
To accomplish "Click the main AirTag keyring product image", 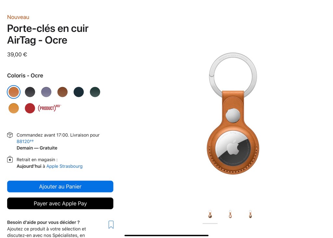I will pyautogui.click(x=233, y=113).
